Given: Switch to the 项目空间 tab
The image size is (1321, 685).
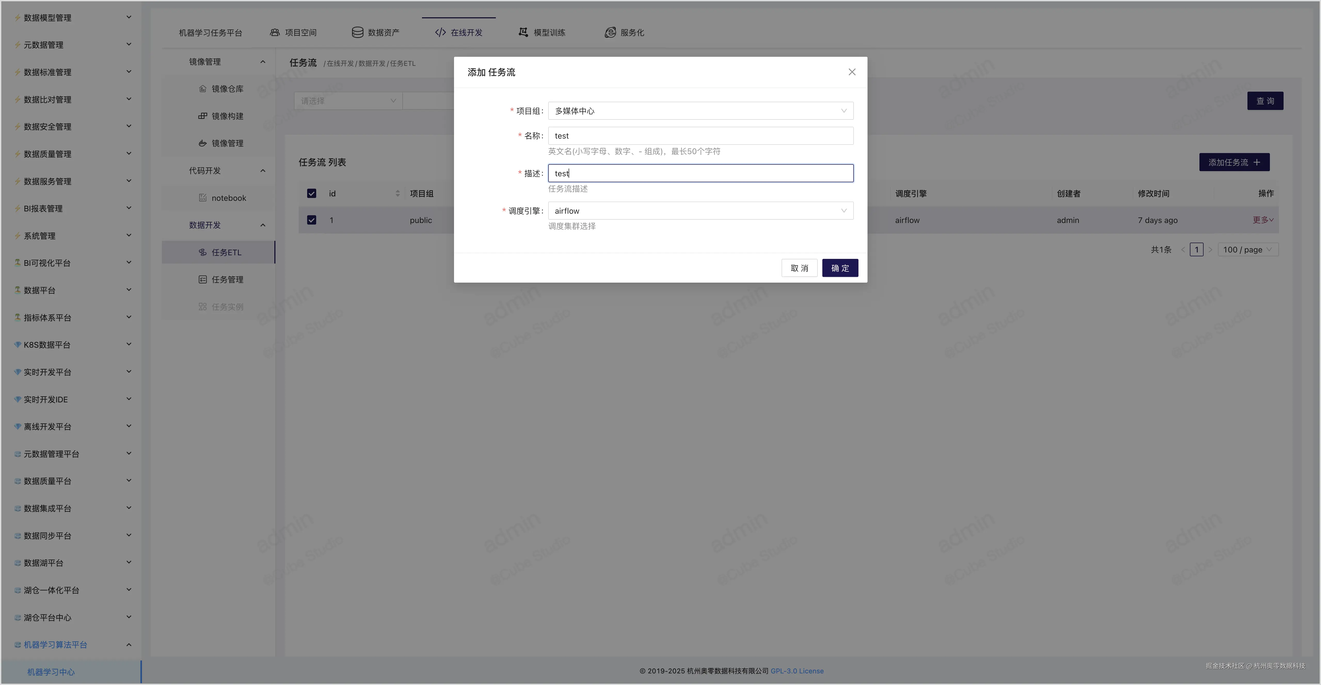Looking at the screenshot, I should click(293, 32).
